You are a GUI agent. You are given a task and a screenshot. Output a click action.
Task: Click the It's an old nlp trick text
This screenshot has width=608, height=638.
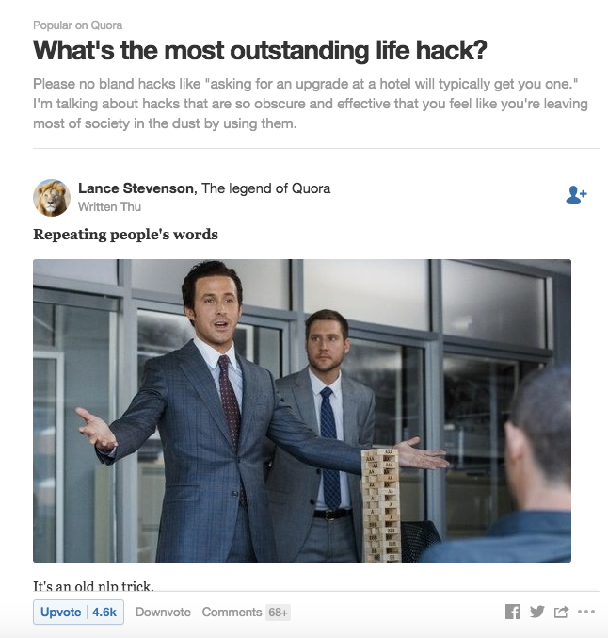[x=93, y=585]
